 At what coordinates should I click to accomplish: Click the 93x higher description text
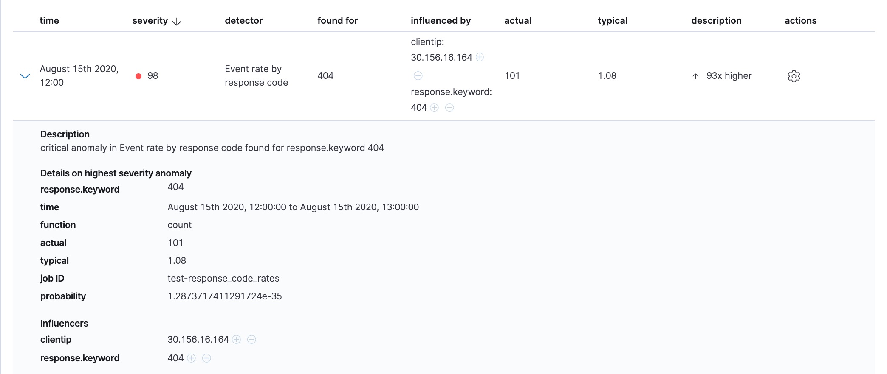pyautogui.click(x=728, y=76)
